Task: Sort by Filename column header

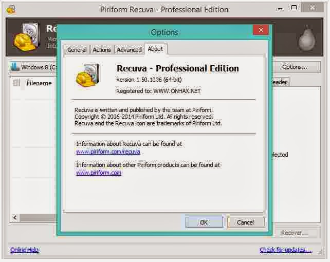Action: 39,83
